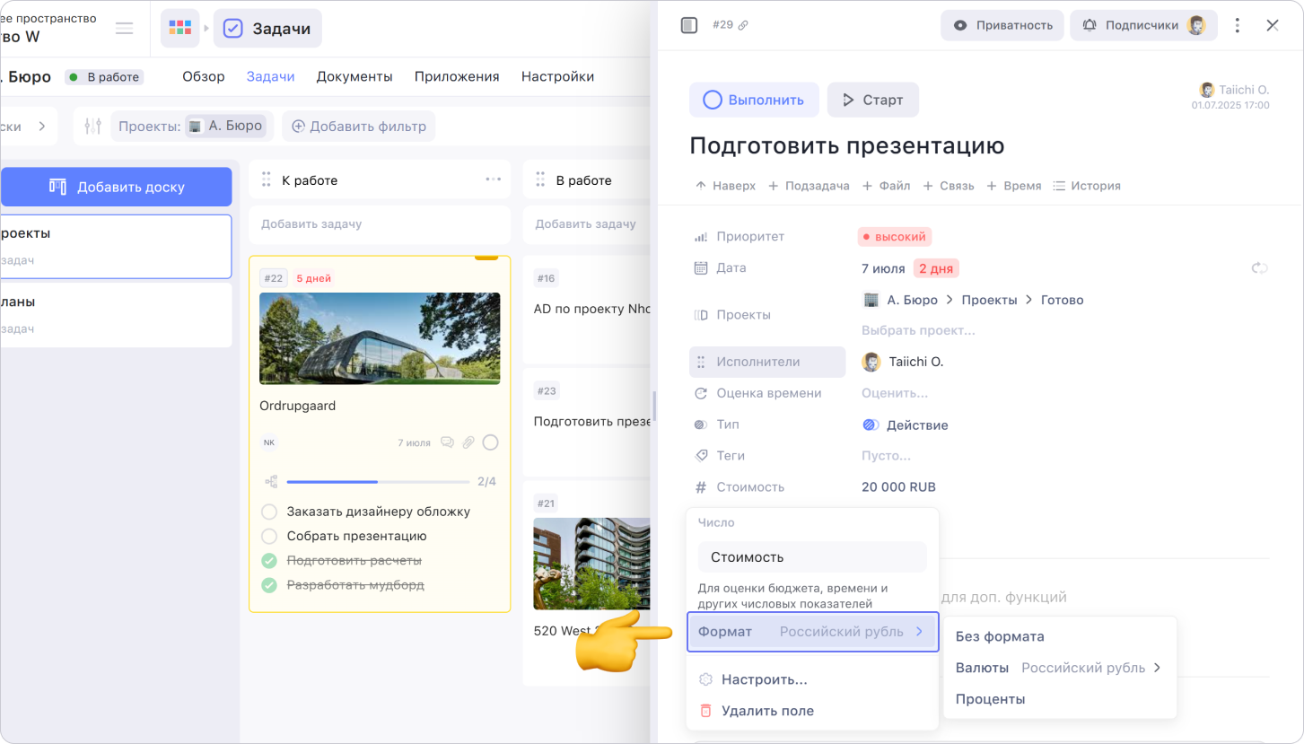Image resolution: width=1304 pixels, height=744 pixels.
Task: Click + Файл link
Action: (x=886, y=186)
